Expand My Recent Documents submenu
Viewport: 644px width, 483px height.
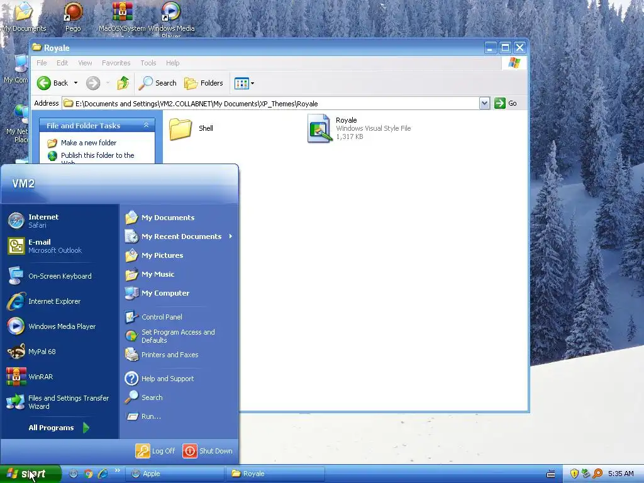[x=179, y=236]
